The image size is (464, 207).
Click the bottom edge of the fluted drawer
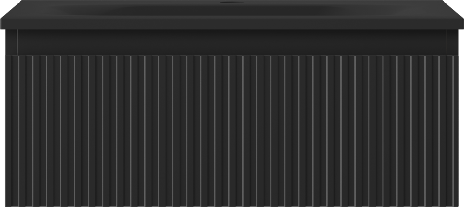coord(232,206)
